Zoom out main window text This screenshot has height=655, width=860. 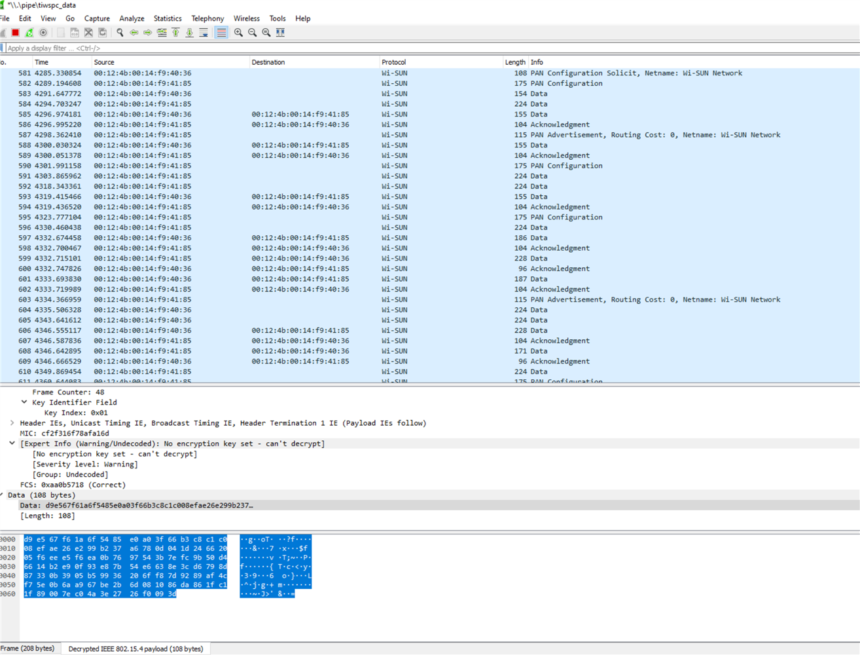click(x=253, y=33)
